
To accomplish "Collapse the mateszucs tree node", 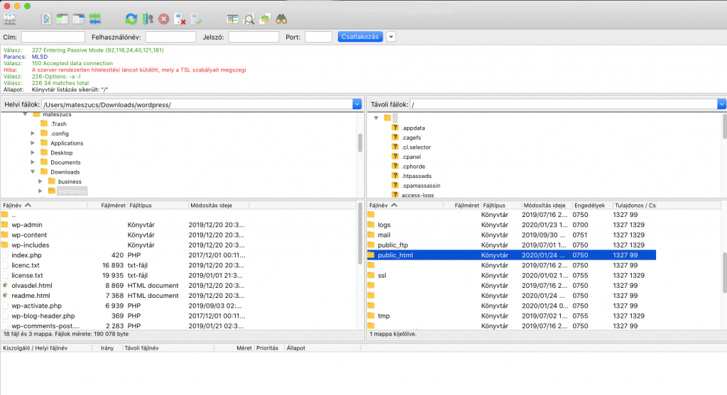I will click(x=25, y=114).
